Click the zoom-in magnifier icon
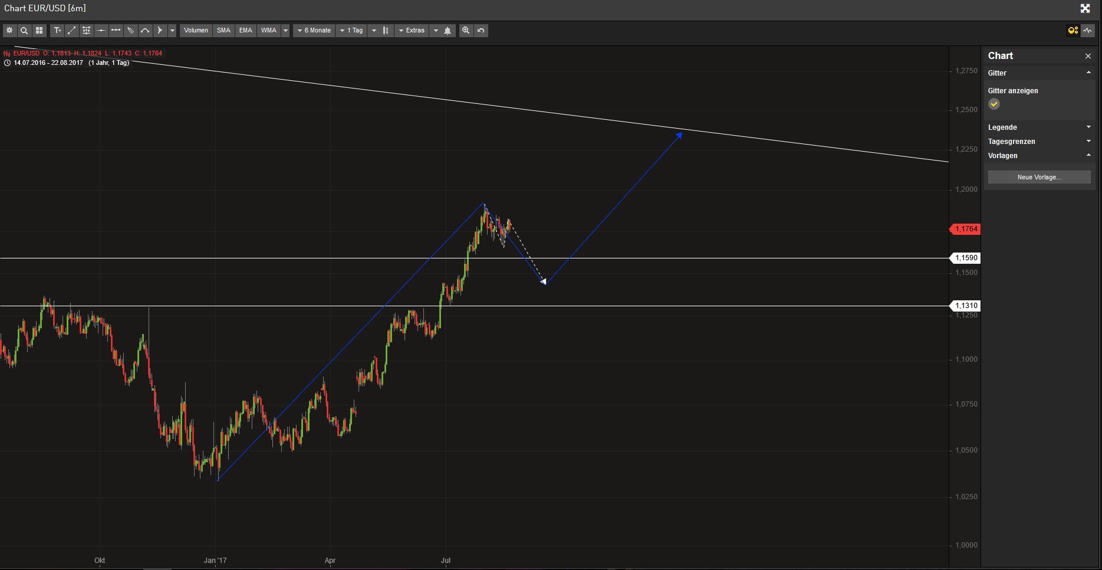 click(x=466, y=31)
